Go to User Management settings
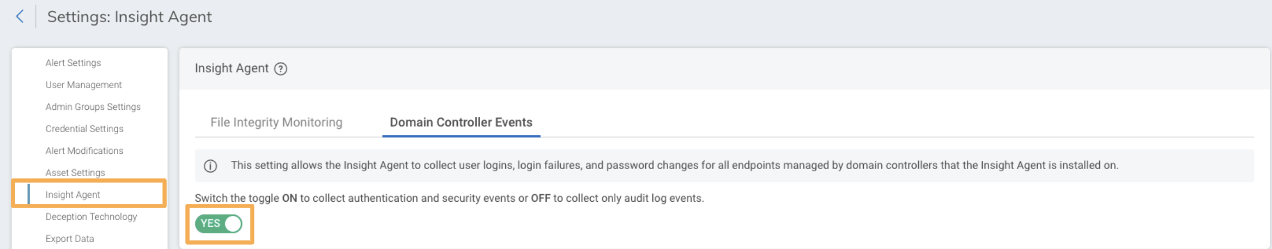This screenshot has width=1272, height=249. tap(83, 85)
